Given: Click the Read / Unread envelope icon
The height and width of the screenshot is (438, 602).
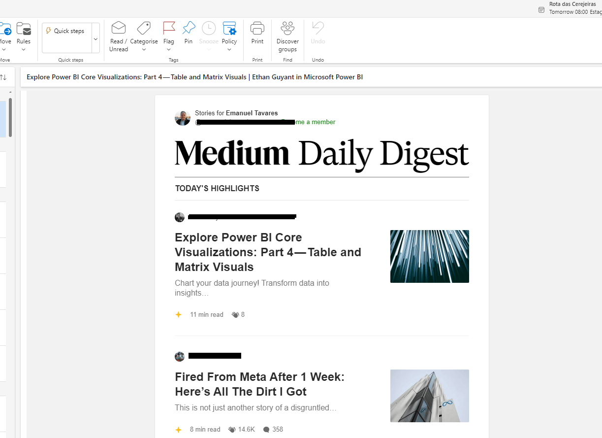Looking at the screenshot, I should pos(118,28).
